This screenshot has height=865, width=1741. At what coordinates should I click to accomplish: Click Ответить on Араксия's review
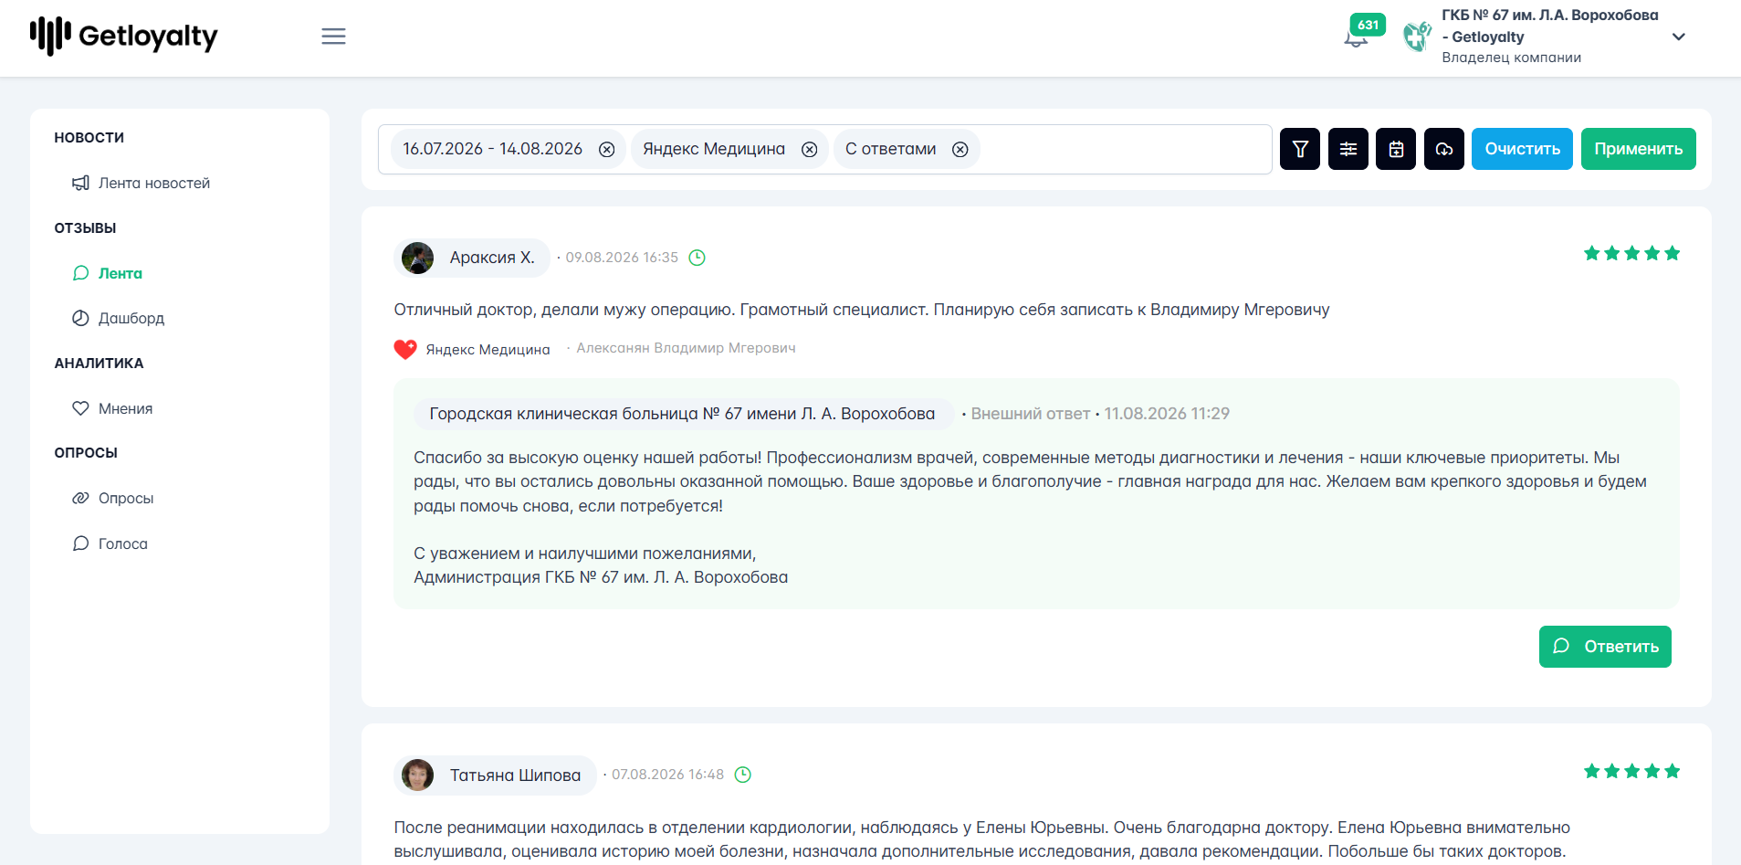click(x=1605, y=647)
